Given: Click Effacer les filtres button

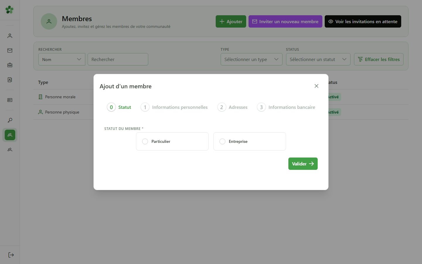Looking at the screenshot, I should tap(379, 59).
